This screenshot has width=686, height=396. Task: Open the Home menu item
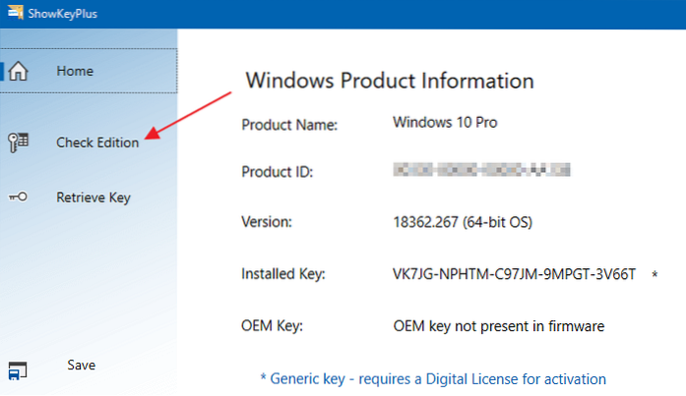tap(89, 71)
